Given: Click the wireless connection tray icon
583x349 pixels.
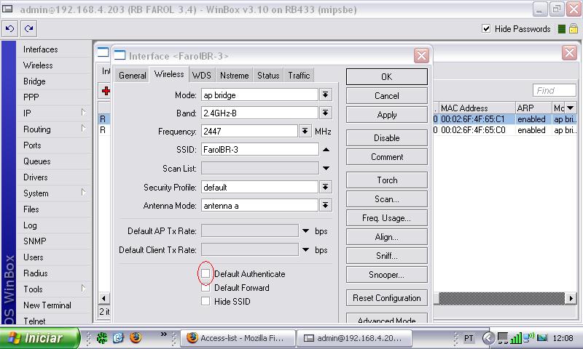Looking at the screenshot, I should [528, 337].
